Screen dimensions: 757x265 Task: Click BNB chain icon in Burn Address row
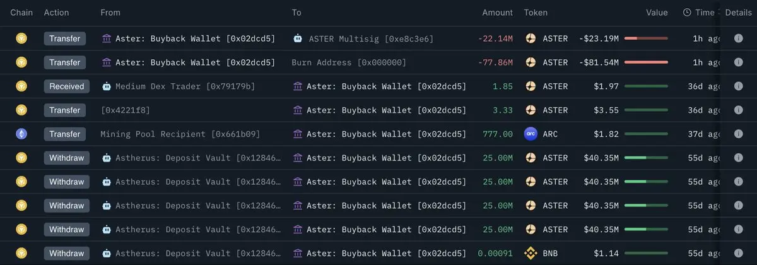21,62
